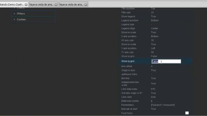Click the white button beside Post Fetch
207x116 pixels.
(x=187, y=113)
